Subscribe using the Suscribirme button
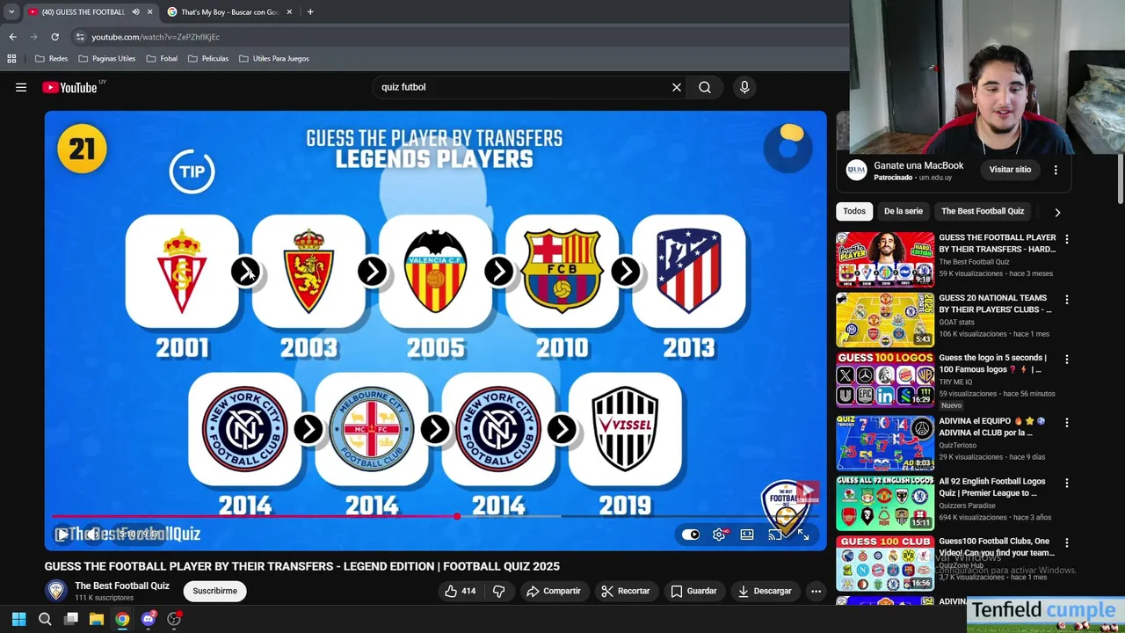 click(x=215, y=591)
